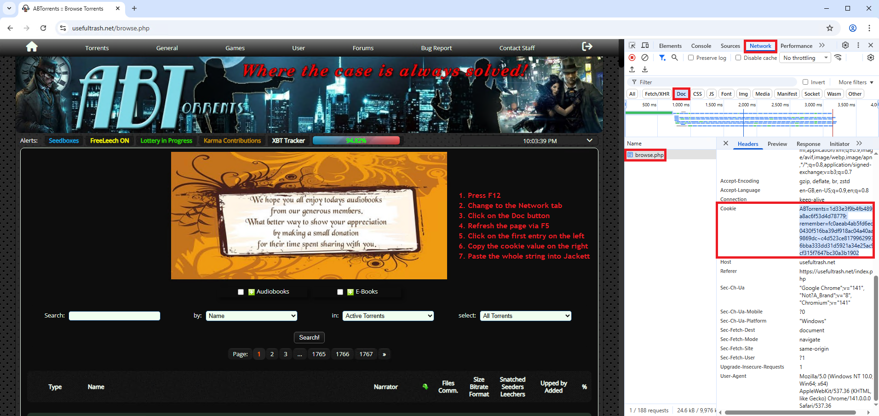Screen dimensions: 879x416
Task: Open the Seedboxes alert link
Action: [x=64, y=140]
